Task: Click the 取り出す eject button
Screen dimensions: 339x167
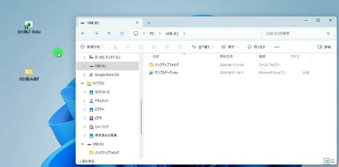Action: click(256, 47)
